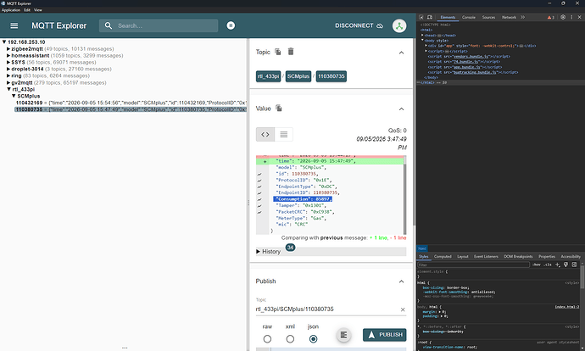Switch to DevTools Sources tab

click(488, 17)
